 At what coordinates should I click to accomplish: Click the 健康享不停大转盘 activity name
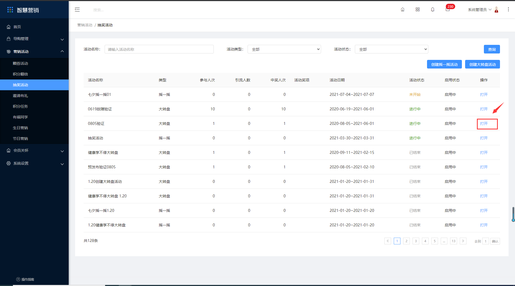pos(103,153)
